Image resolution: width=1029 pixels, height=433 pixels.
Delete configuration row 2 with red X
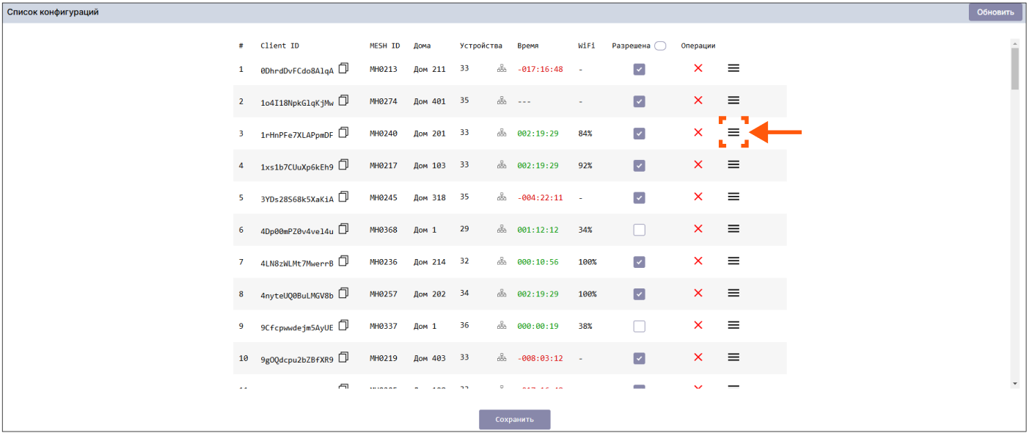click(698, 101)
